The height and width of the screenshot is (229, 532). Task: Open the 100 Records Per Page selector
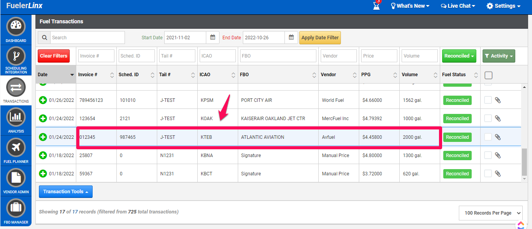click(x=491, y=213)
